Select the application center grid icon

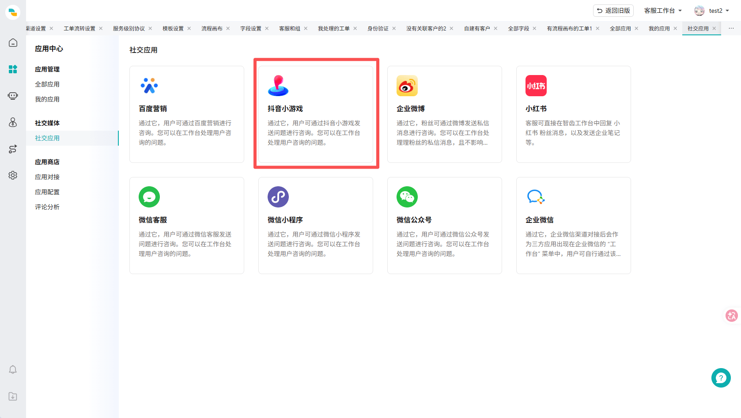click(x=13, y=69)
